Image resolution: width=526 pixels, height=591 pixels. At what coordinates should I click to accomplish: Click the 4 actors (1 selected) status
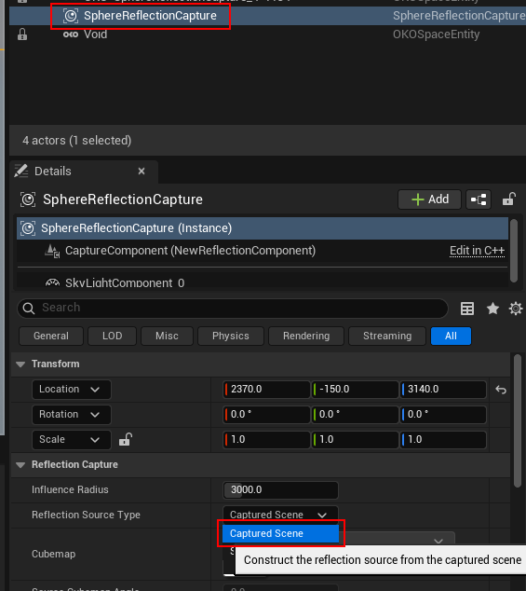coord(77,140)
